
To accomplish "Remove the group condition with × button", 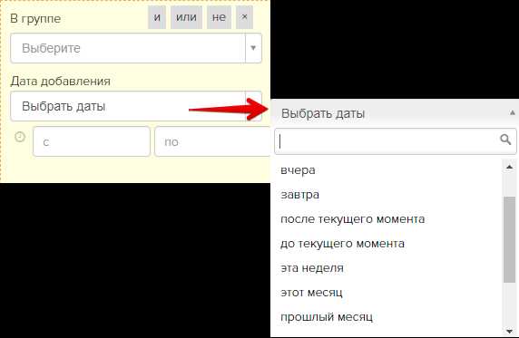I will coord(245,17).
